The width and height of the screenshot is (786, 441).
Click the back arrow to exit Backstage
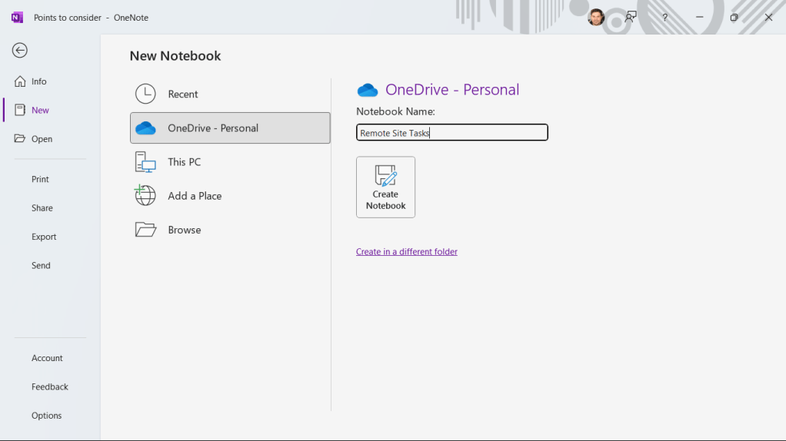pos(19,50)
